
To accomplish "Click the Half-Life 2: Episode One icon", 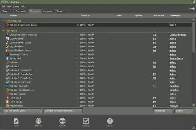I will click(x=7, y=74).
